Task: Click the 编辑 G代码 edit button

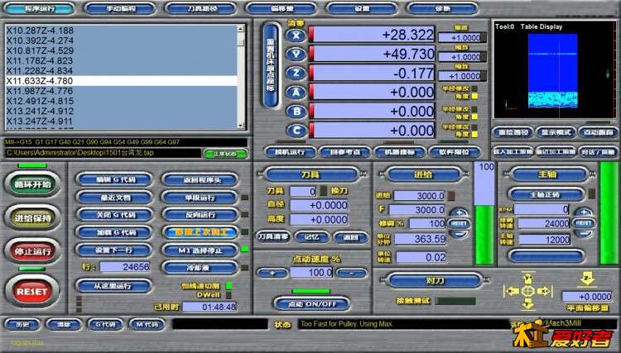Action: [x=114, y=179]
